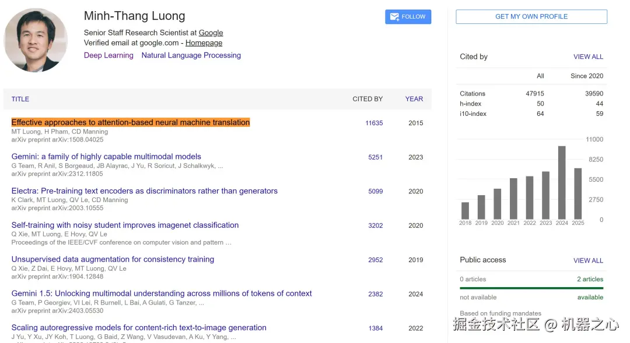Open citation count 5099 for Electra
This screenshot has width=630, height=343.
pos(375,192)
